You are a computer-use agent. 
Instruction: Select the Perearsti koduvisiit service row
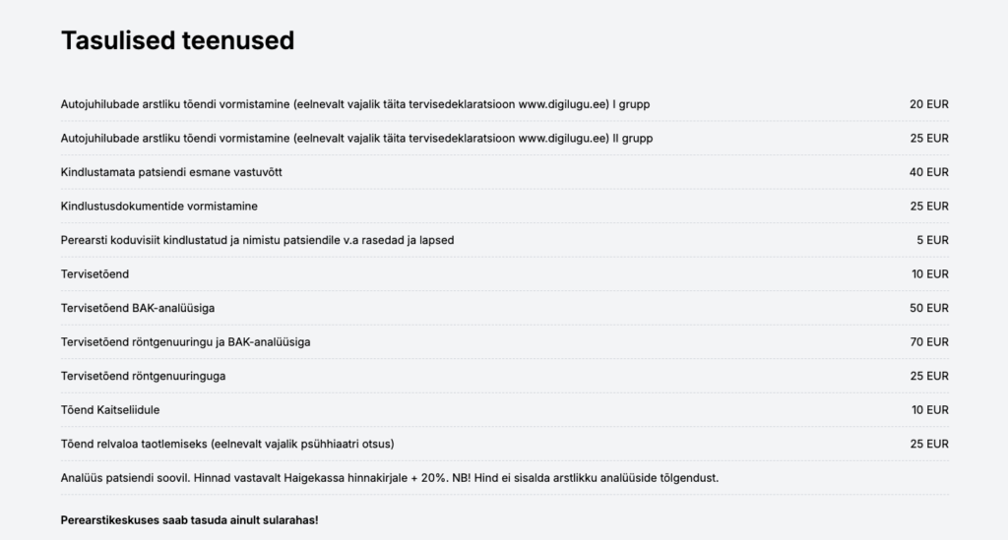click(257, 240)
